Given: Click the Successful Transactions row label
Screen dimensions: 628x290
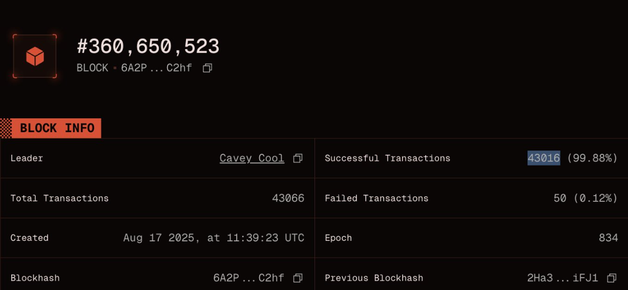Looking at the screenshot, I should pos(387,158).
